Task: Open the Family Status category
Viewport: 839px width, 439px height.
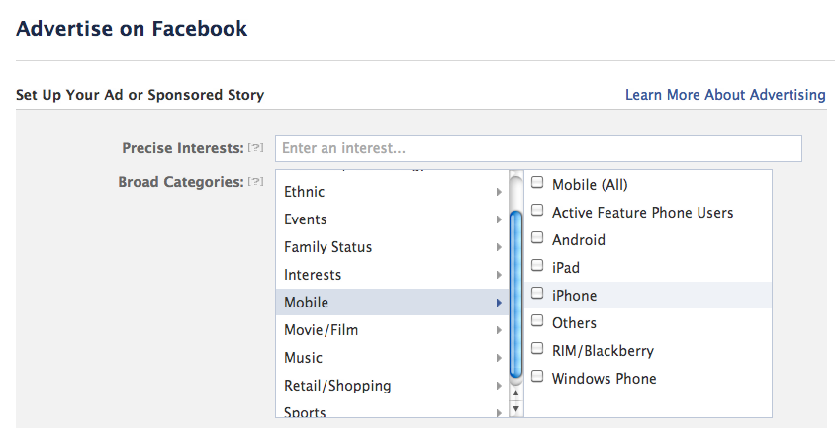Action: [327, 247]
